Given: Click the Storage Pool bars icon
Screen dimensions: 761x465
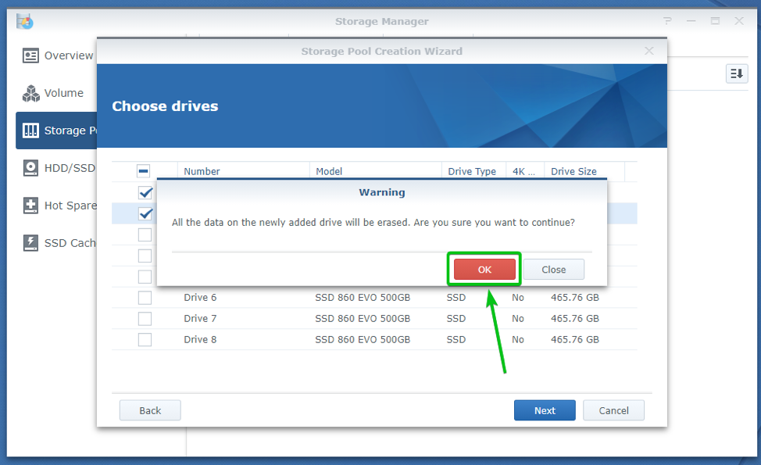Looking at the screenshot, I should pos(30,131).
